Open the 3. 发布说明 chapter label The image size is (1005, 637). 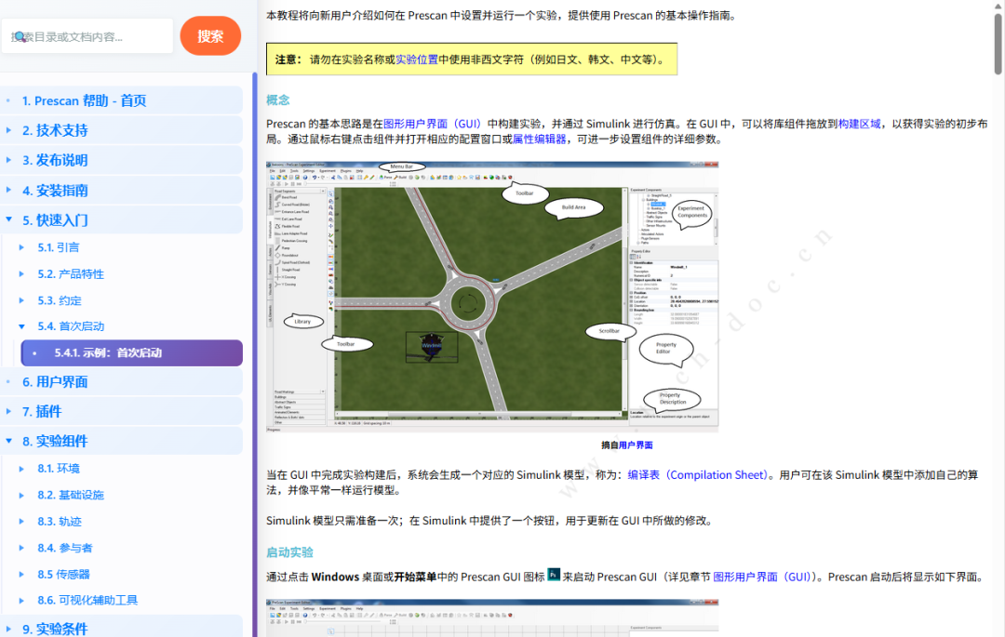(55, 160)
